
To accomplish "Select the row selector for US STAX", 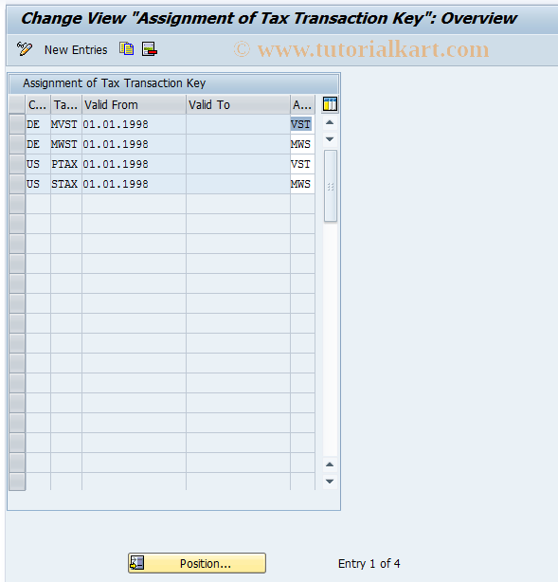I will pyautogui.click(x=17, y=184).
